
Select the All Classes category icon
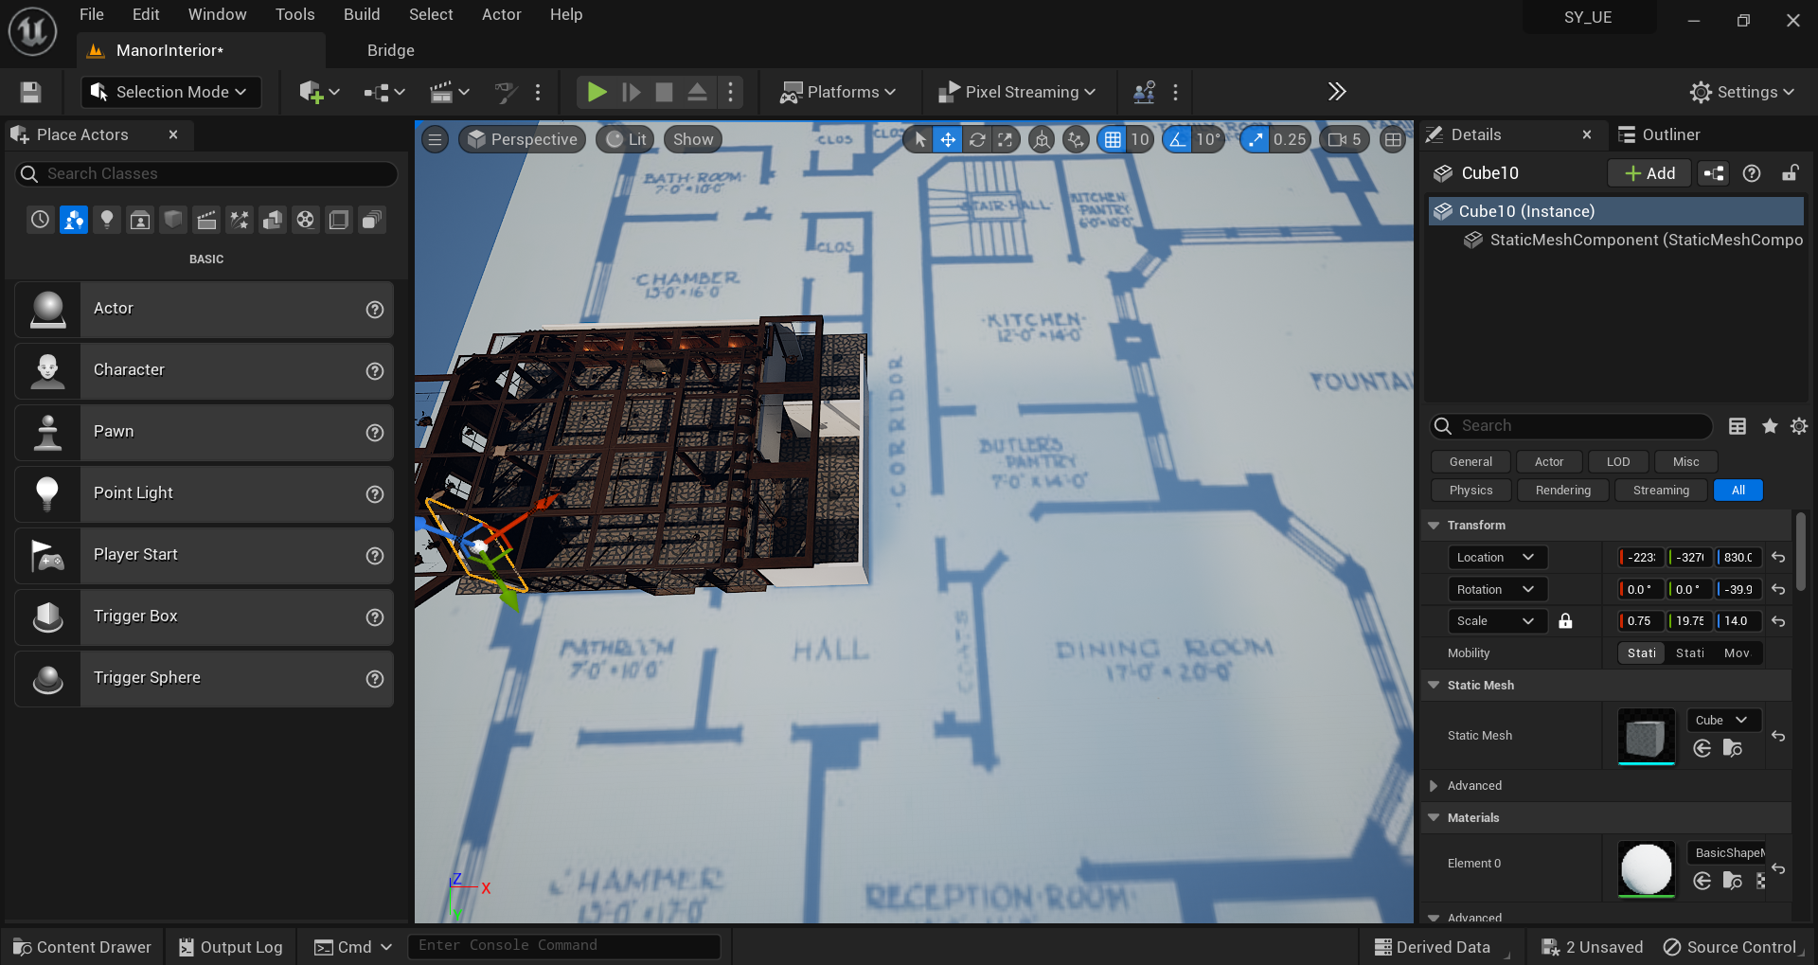(372, 220)
